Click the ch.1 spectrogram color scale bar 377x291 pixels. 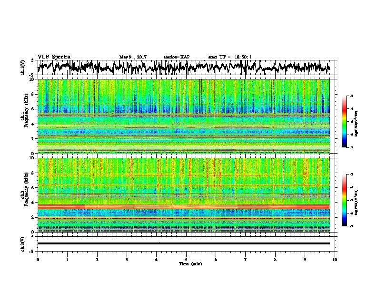point(344,122)
